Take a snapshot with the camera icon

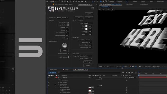(140, 67)
